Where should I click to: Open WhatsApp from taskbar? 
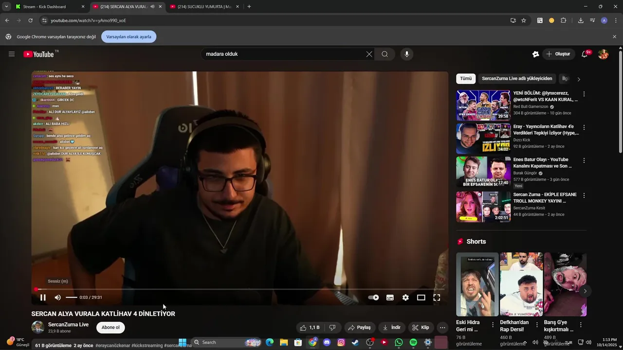click(x=399, y=342)
